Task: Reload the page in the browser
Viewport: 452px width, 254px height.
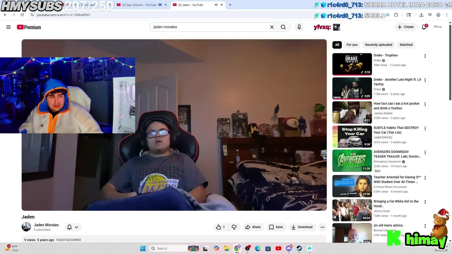Action: pyautogui.click(x=22, y=15)
